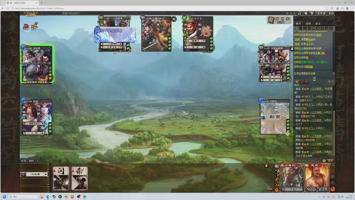Switch to the 好友 tab
Screen dimensions: 355x200
click(x=318, y=24)
